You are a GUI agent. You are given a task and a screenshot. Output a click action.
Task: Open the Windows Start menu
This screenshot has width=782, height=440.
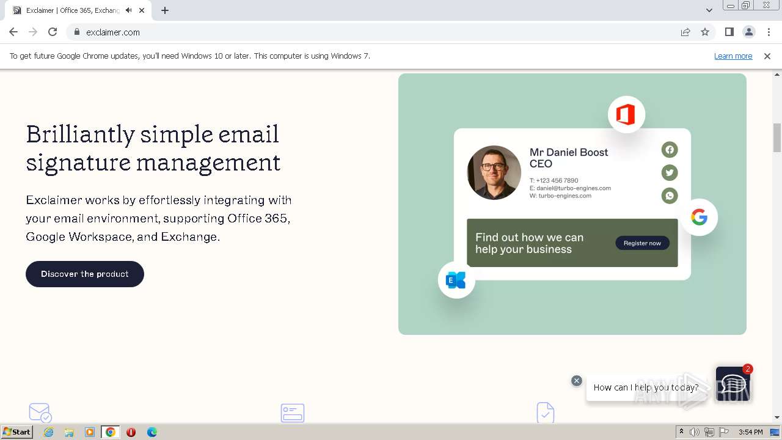17,432
